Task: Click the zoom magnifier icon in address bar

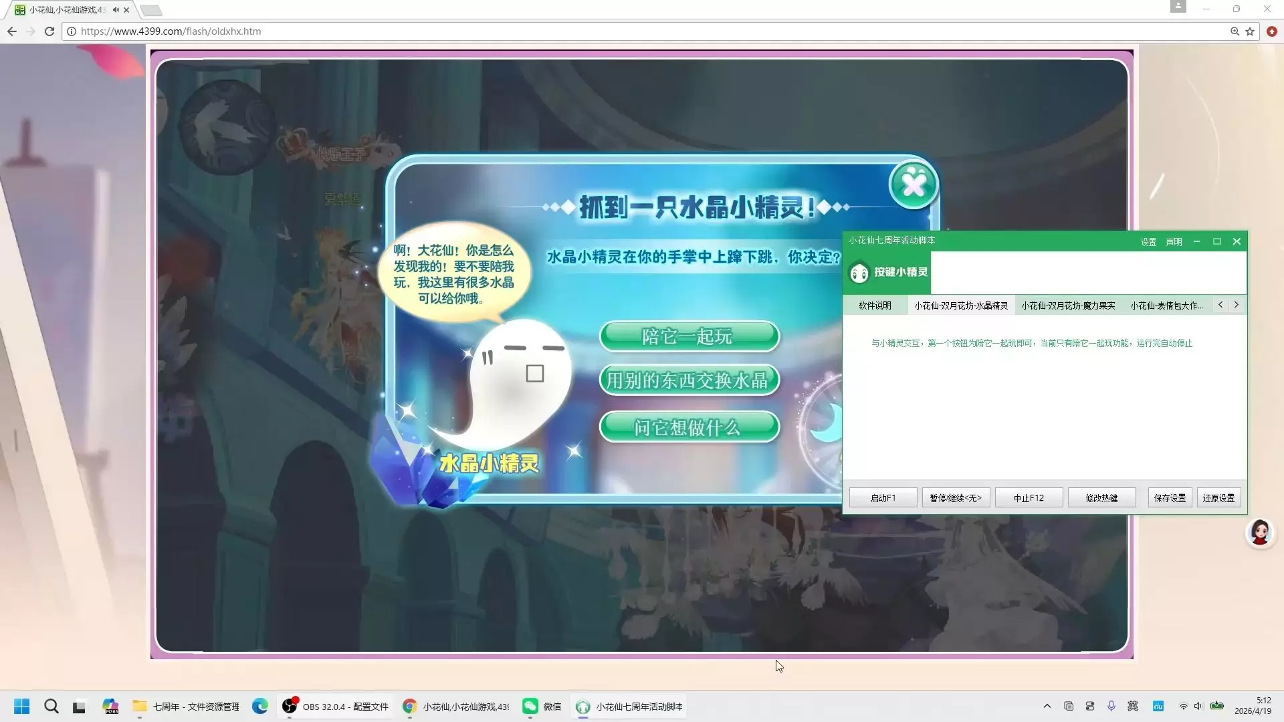Action: 1235,31
